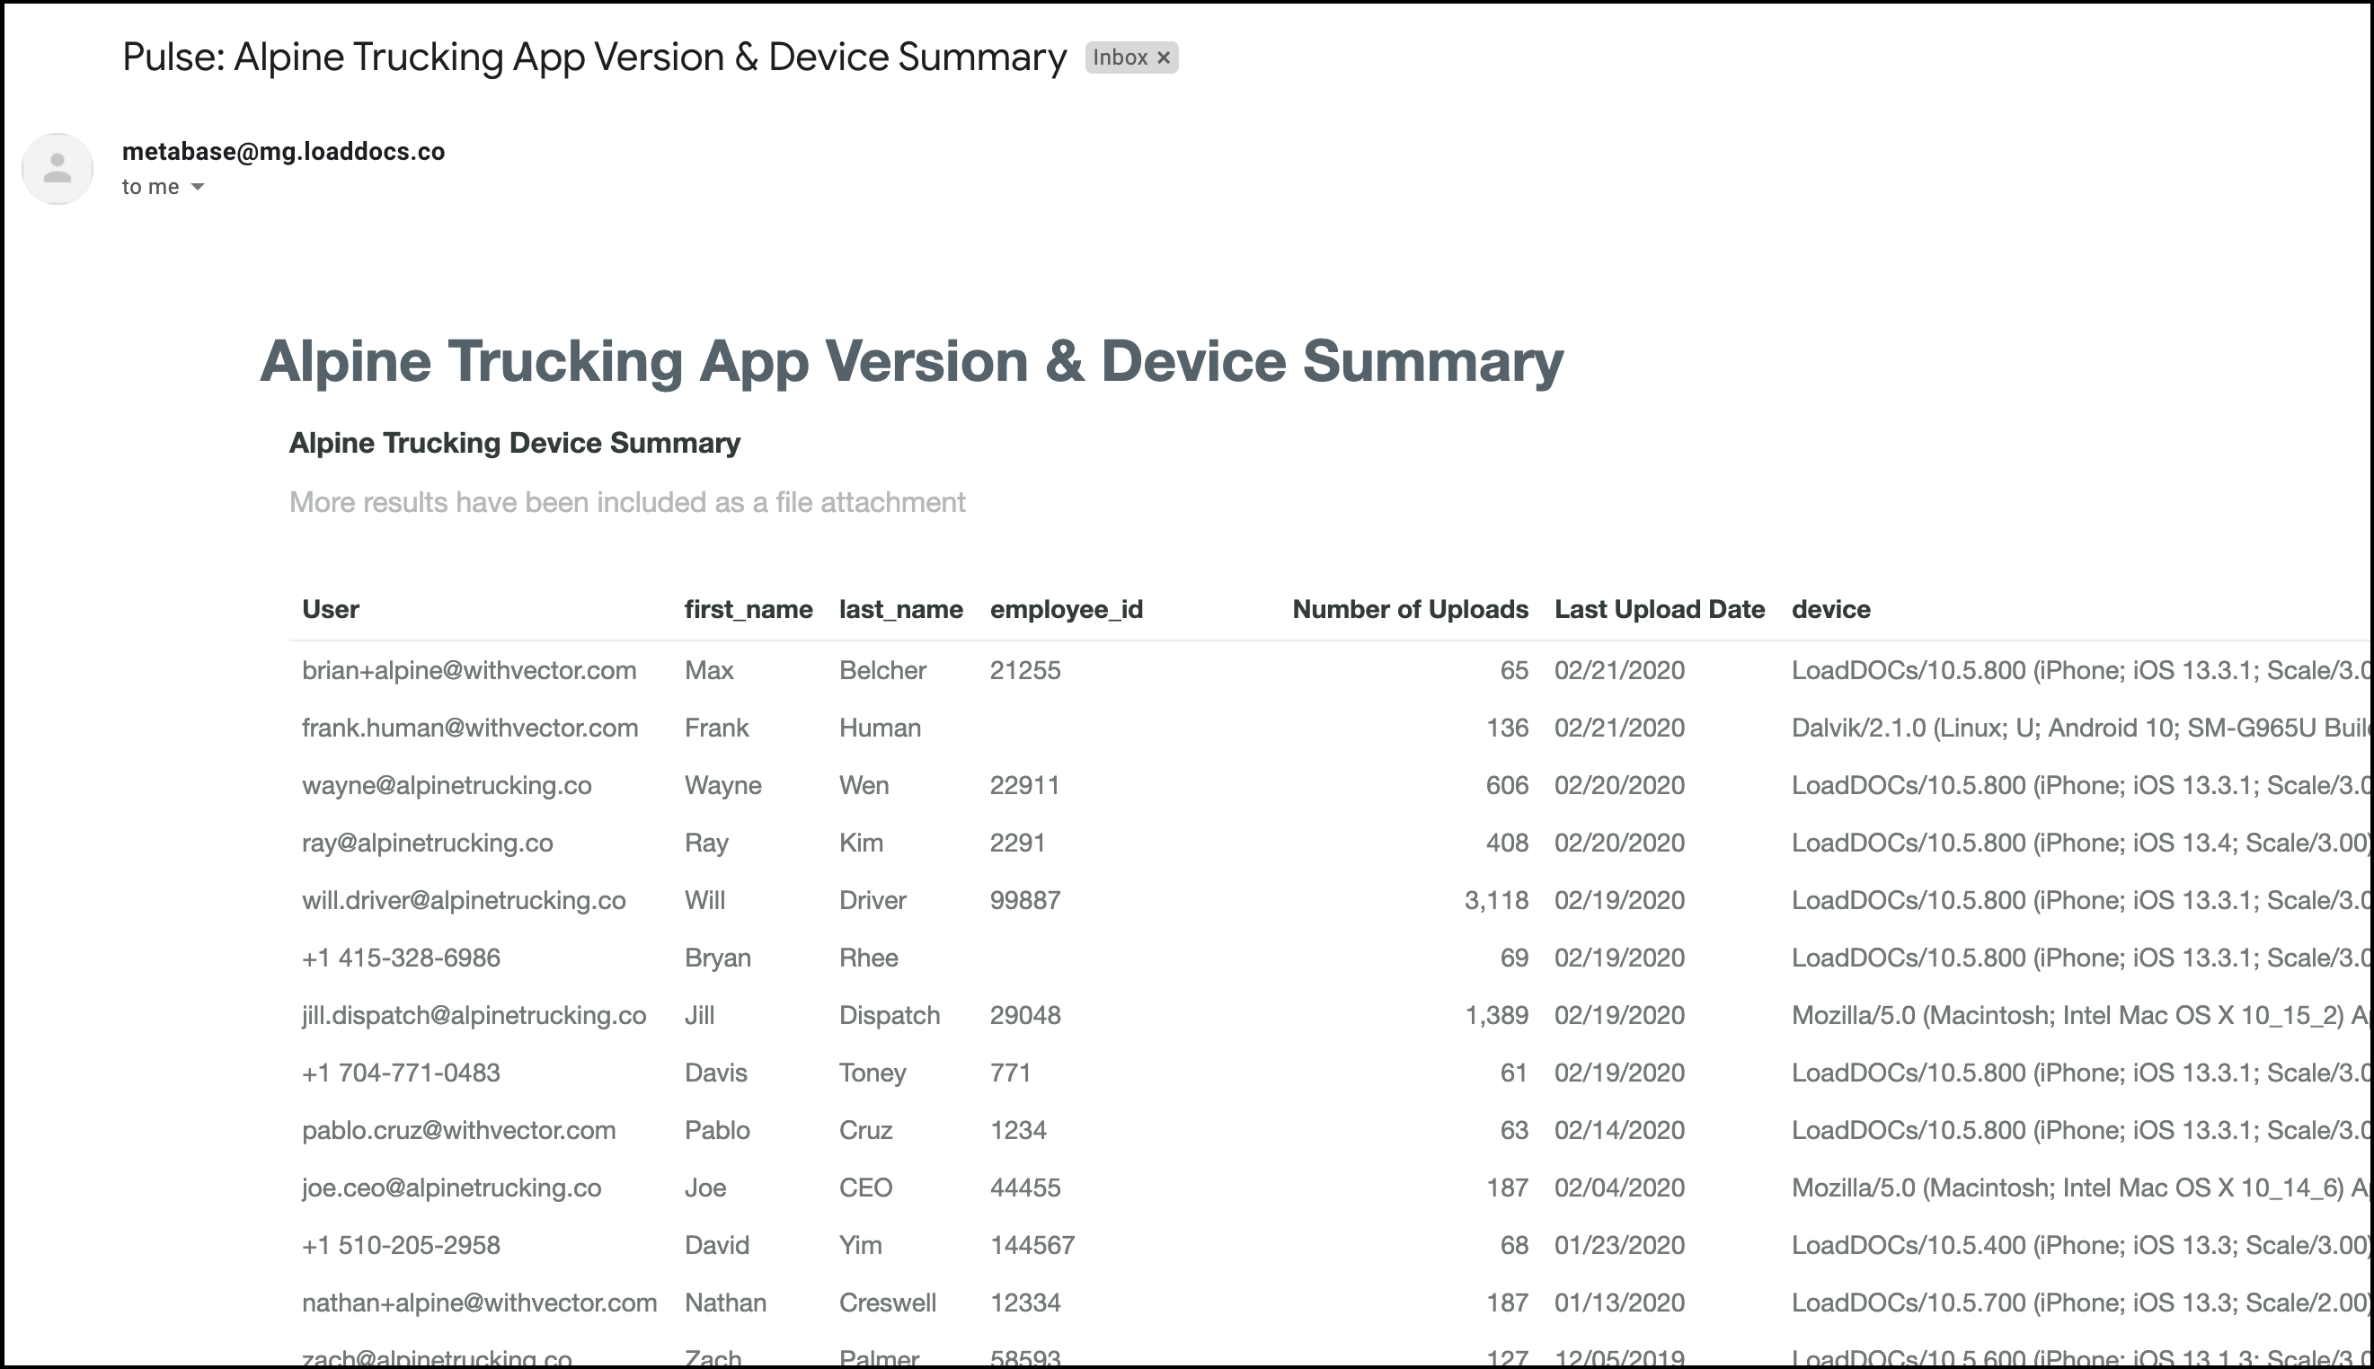Select Mac OS X 10_14_6 device entry

tap(2079, 1188)
